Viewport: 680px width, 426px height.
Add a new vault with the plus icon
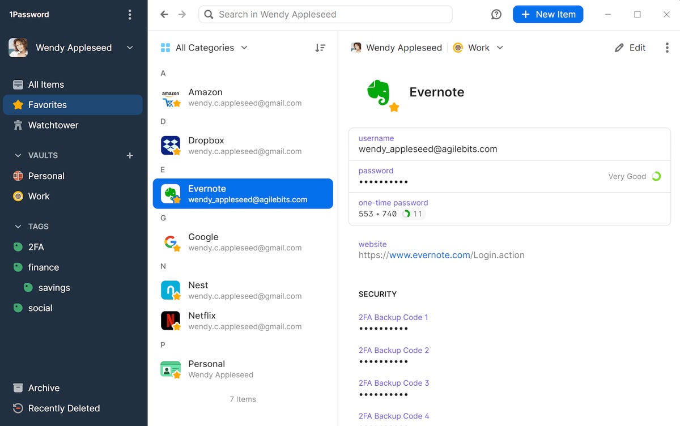click(x=130, y=155)
